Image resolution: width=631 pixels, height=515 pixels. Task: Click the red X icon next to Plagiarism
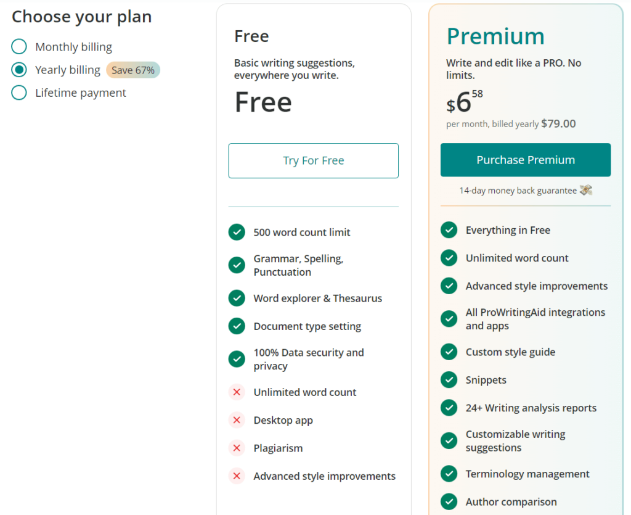237,448
